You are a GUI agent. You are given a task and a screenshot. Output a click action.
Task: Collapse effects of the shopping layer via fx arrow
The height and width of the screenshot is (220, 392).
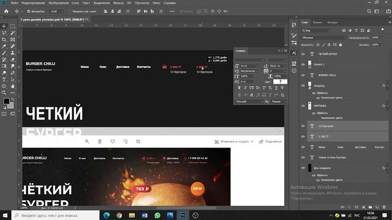coord(388,86)
